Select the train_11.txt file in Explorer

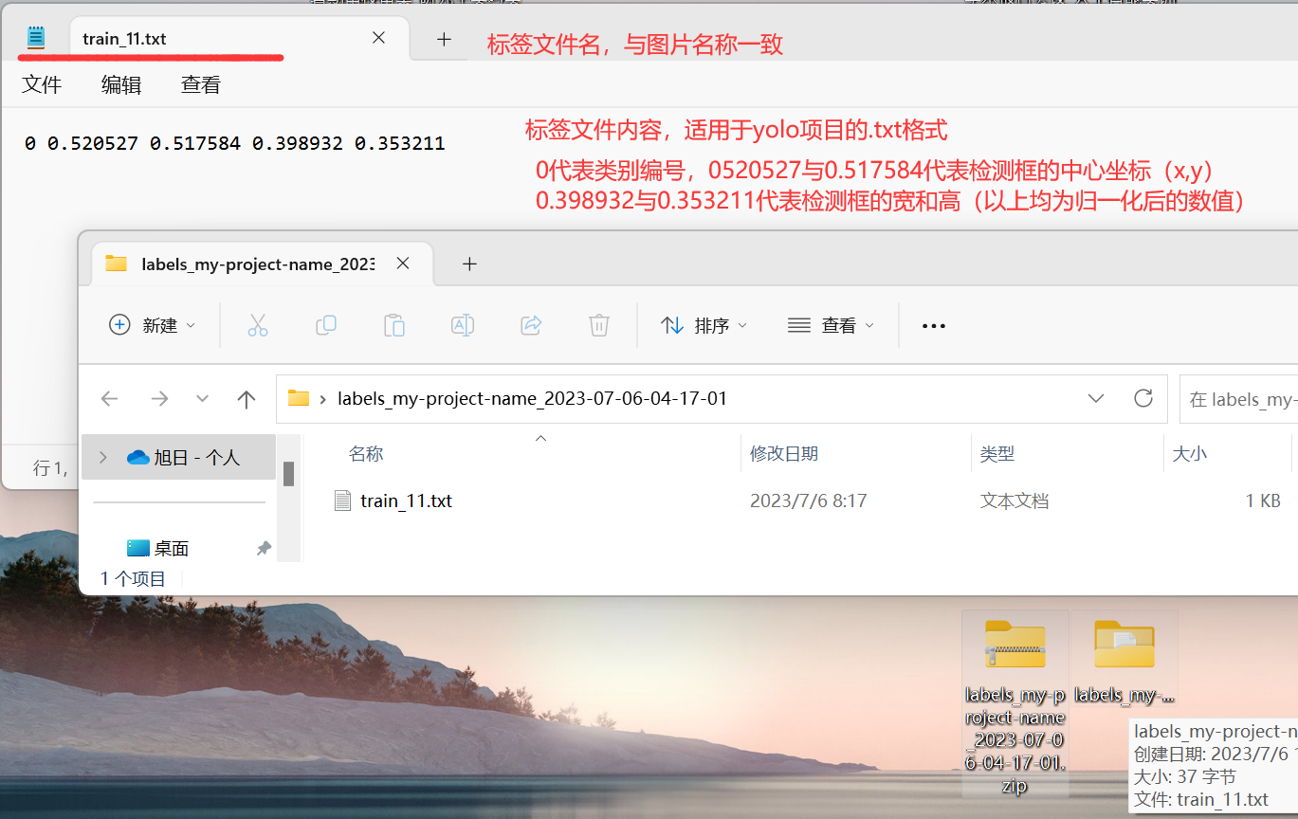(x=406, y=500)
